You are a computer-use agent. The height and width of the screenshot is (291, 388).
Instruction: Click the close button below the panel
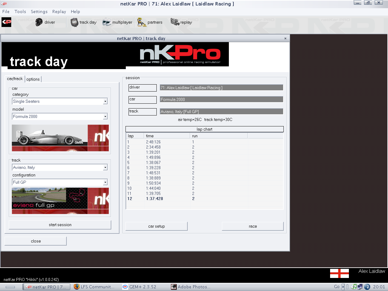pyautogui.click(x=36, y=241)
